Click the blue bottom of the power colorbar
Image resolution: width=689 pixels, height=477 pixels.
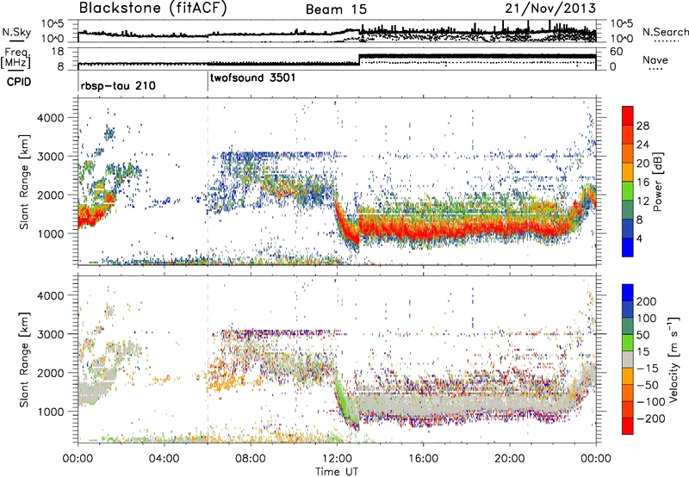628,247
